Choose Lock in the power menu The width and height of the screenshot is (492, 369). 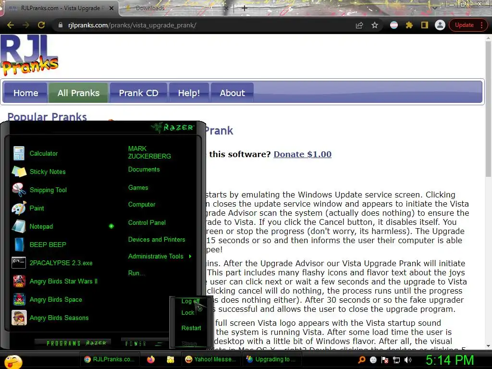188,312
